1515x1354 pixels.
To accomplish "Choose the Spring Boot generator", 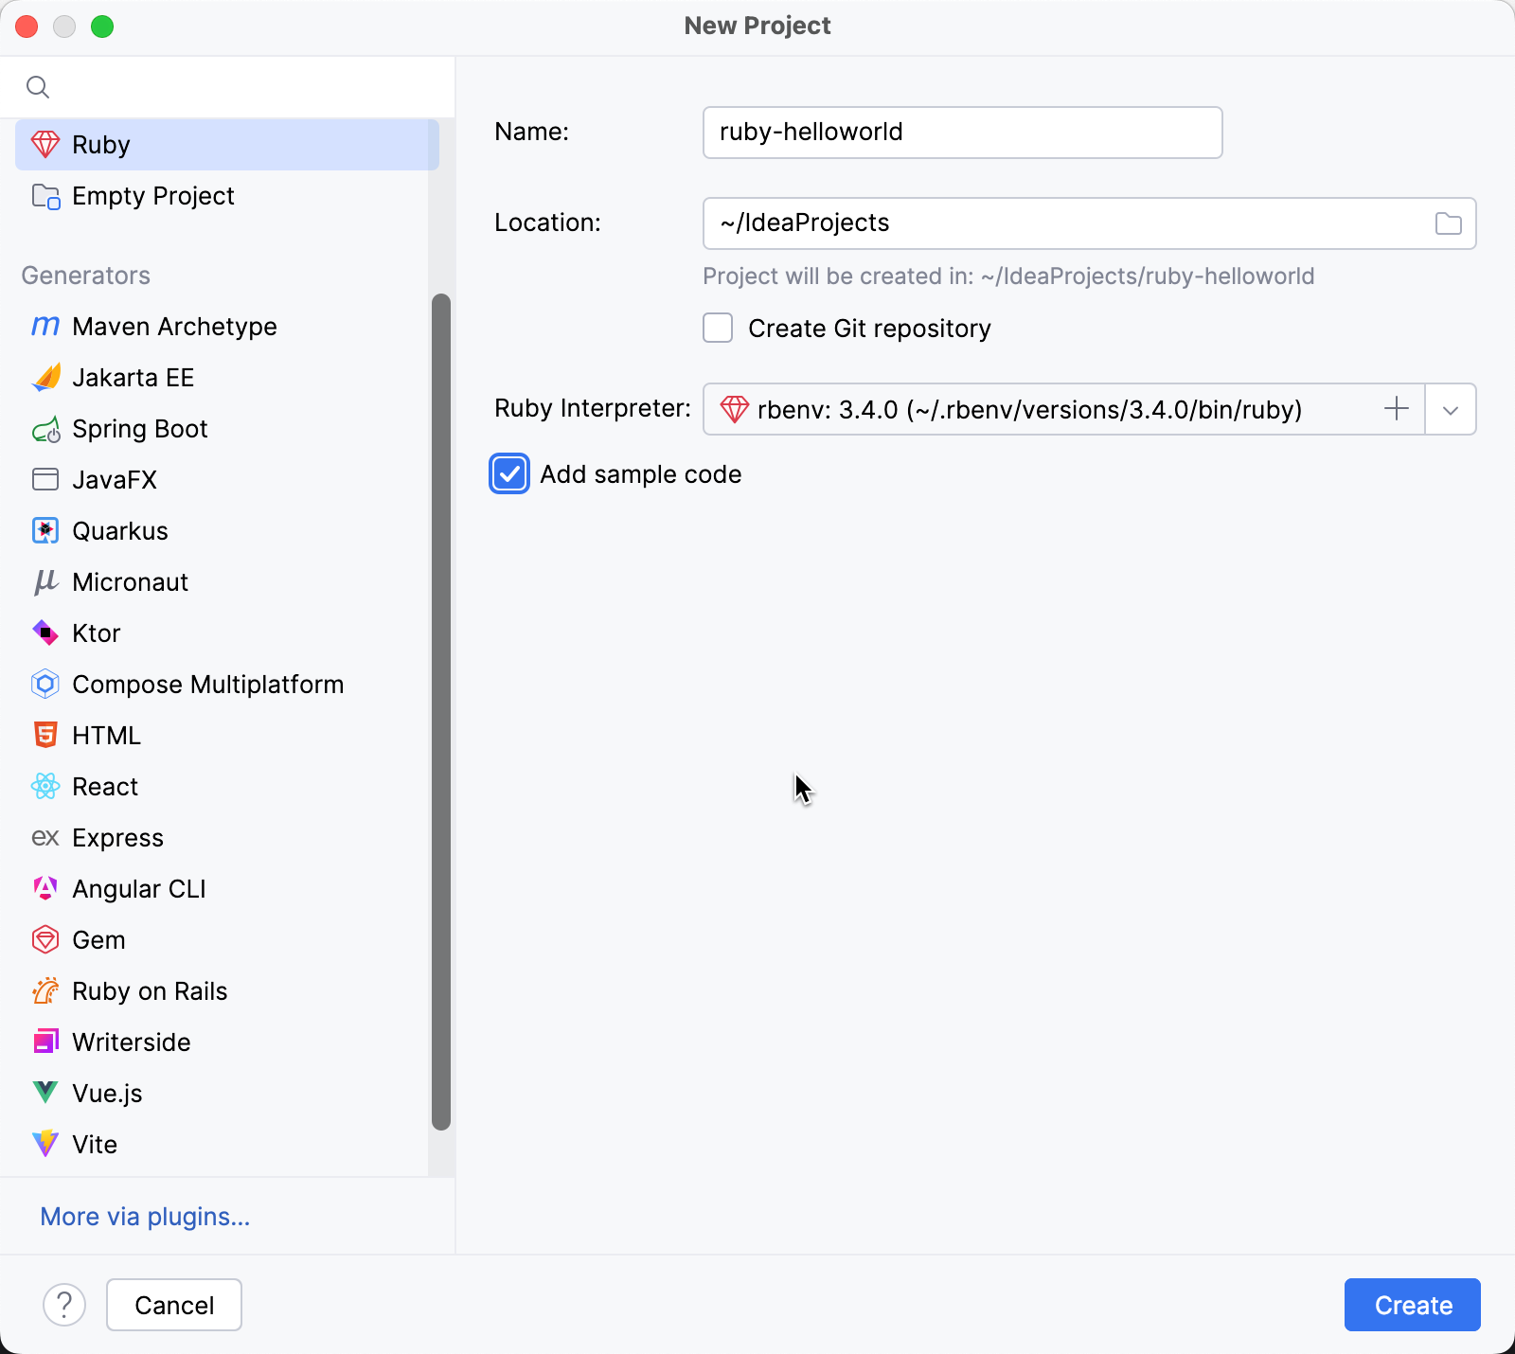I will coord(139,428).
